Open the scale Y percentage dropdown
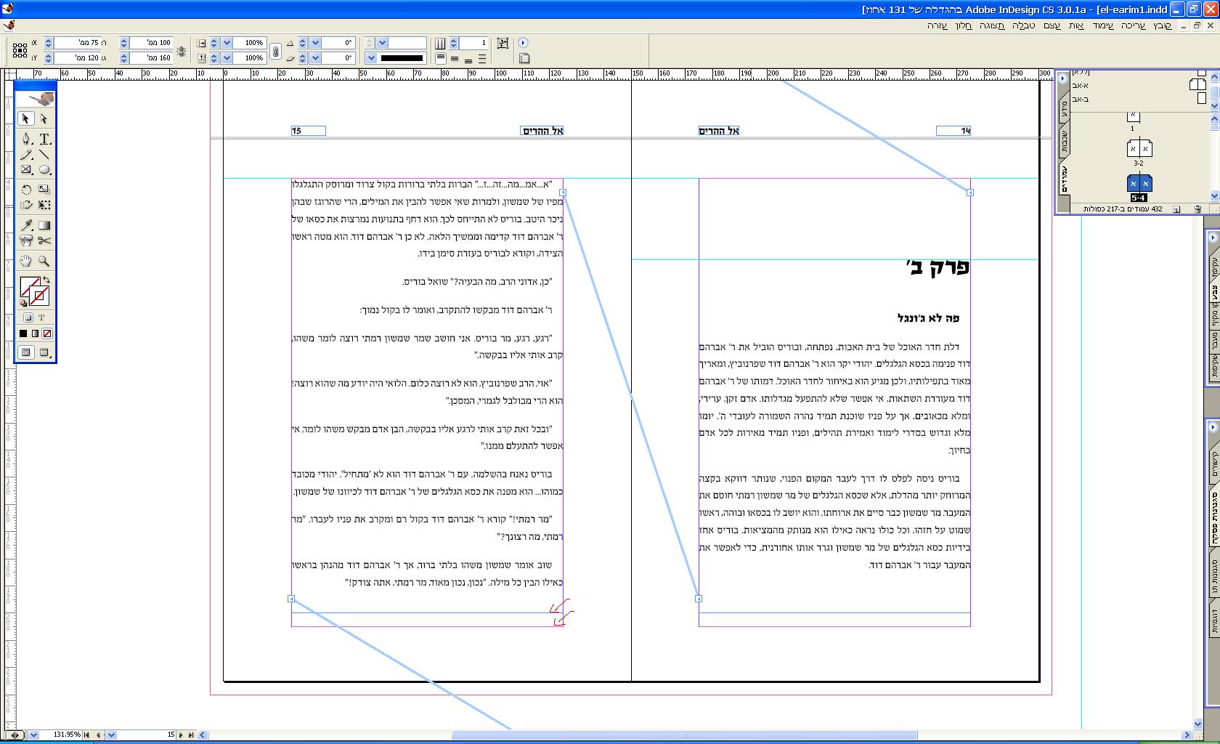Screen dimensions: 1220x744 227,58
